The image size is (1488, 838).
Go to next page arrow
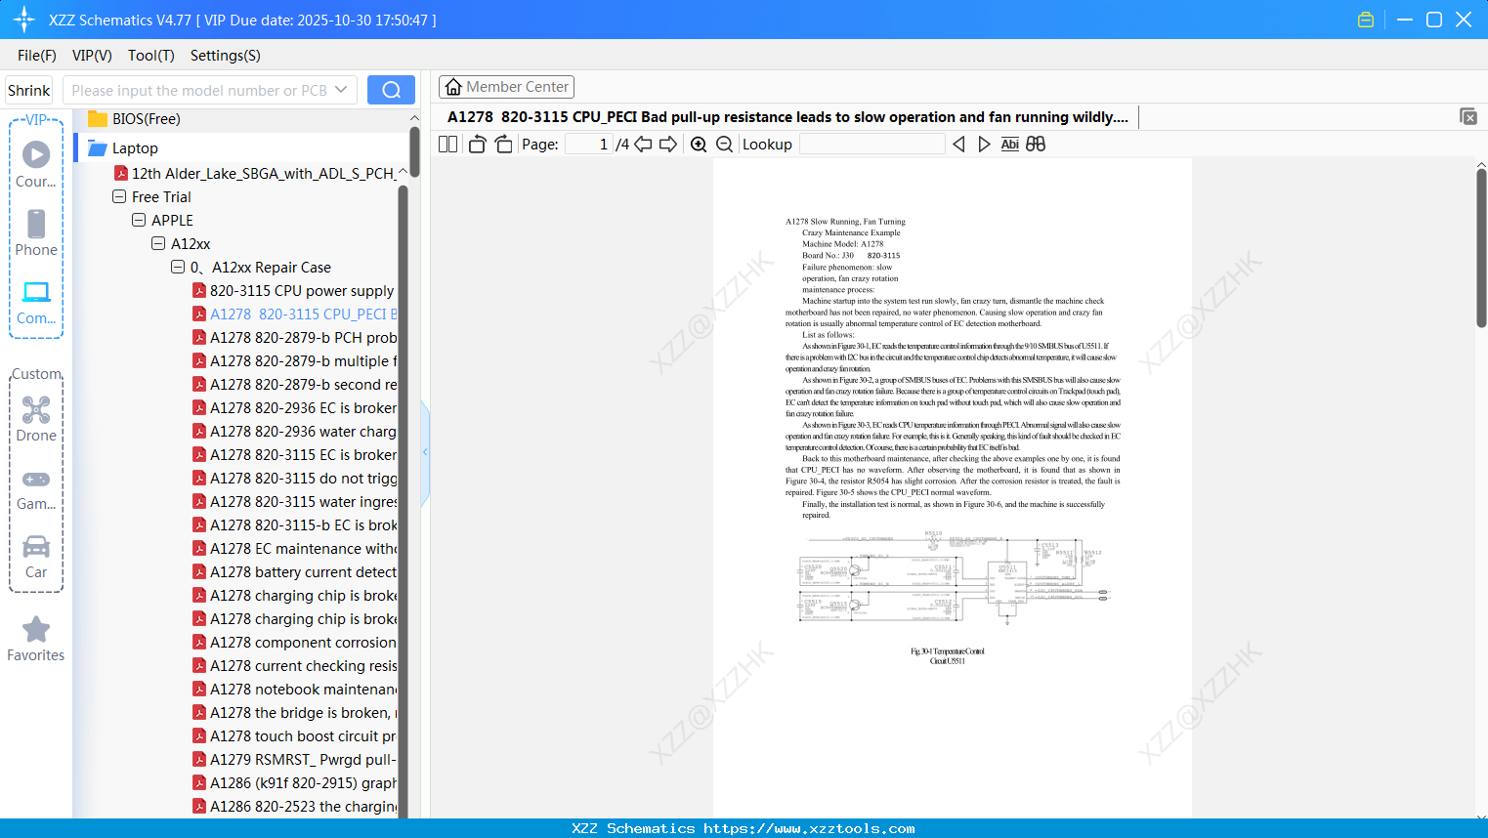click(x=668, y=144)
